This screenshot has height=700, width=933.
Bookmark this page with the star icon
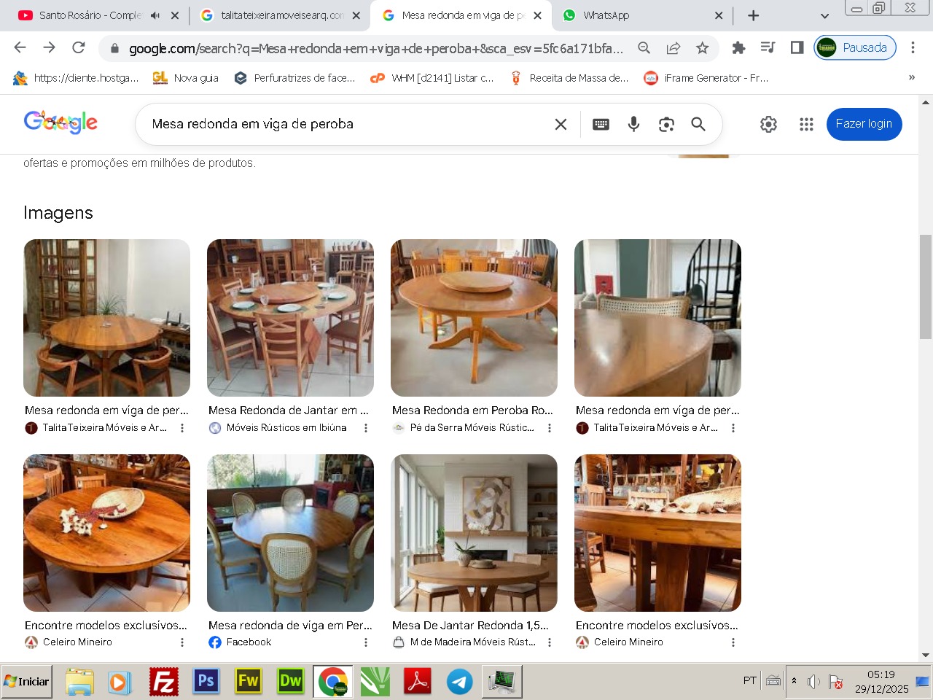[702, 48]
